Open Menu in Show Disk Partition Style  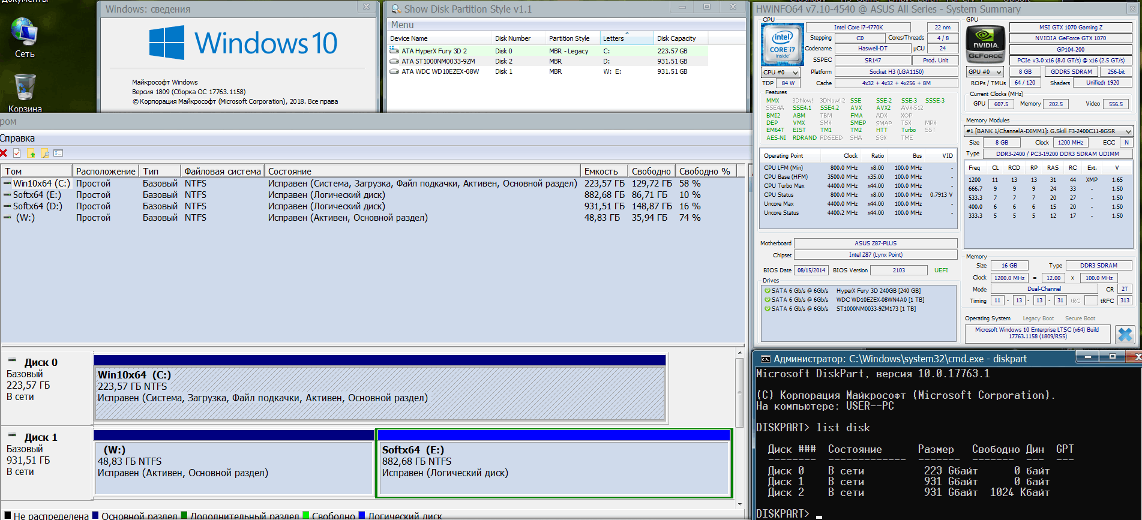pyautogui.click(x=402, y=25)
